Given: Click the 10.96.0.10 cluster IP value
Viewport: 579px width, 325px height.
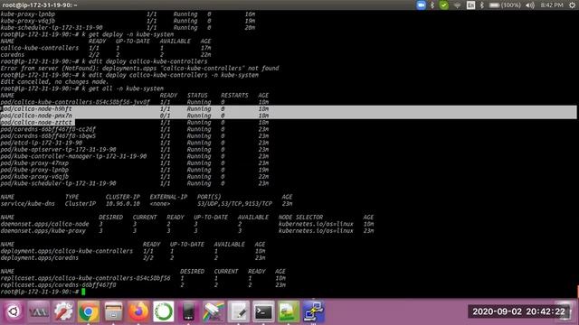Looking at the screenshot, I should tap(123, 204).
